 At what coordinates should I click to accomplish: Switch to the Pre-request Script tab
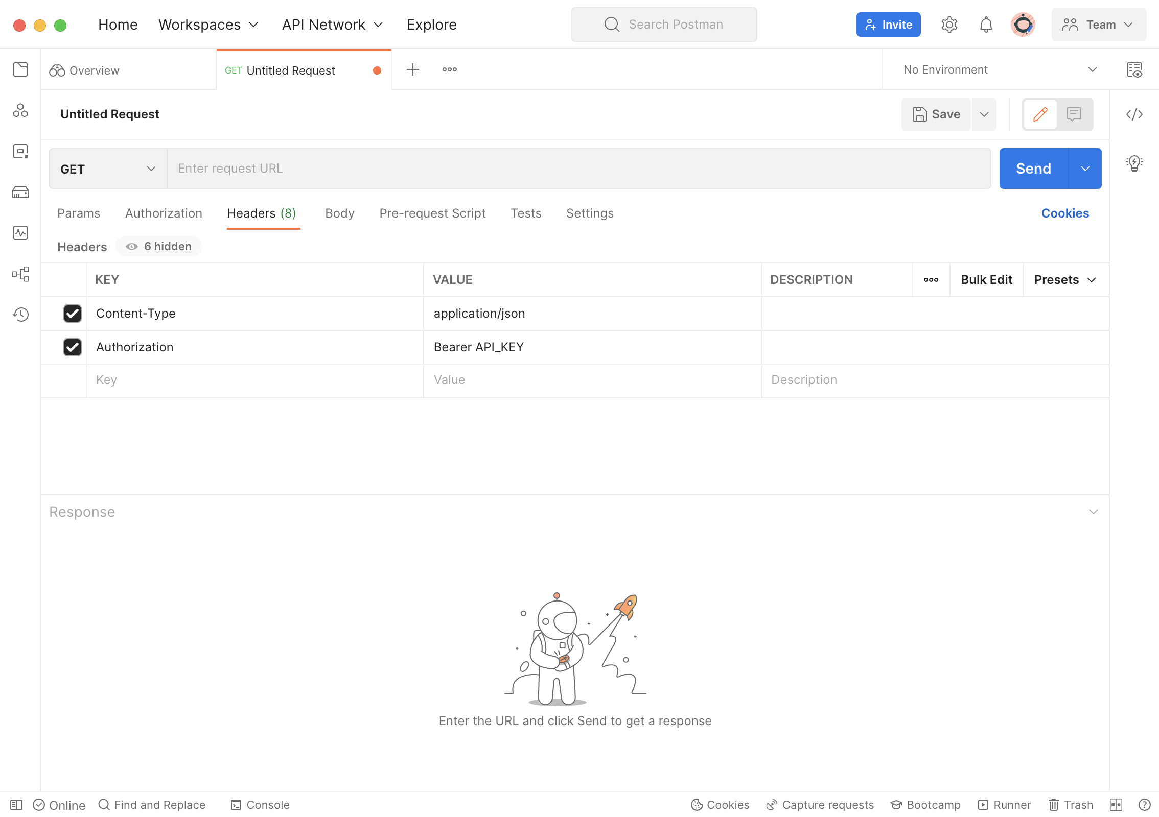pos(432,213)
